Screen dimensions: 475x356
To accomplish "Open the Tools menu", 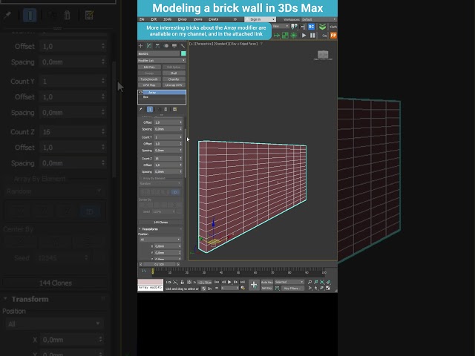I will click(168, 19).
